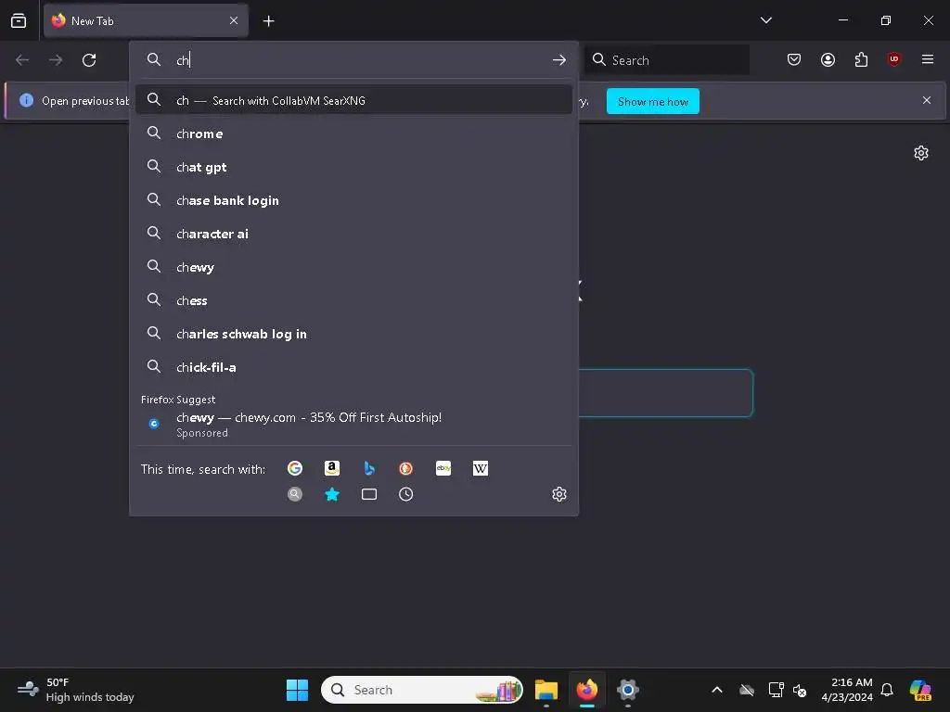Open the Firefox account icon
This screenshot has height=712, width=950.
click(x=828, y=59)
